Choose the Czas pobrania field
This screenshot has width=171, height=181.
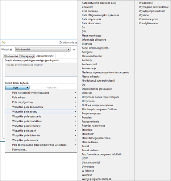tap(89, 11)
